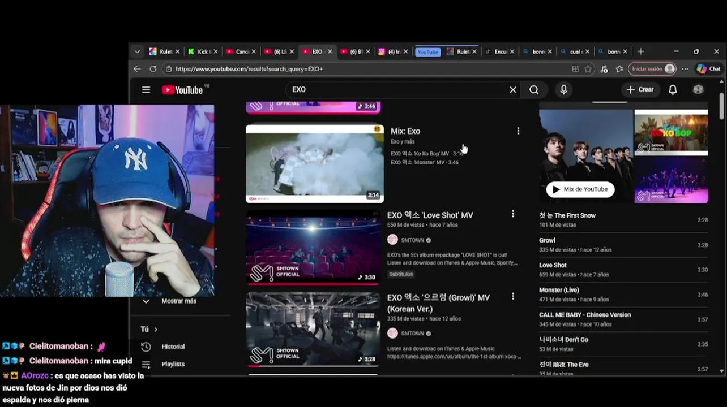This screenshot has height=407, width=727.
Task: Open the Mix: Exo video thumbnail
Action: [315, 164]
